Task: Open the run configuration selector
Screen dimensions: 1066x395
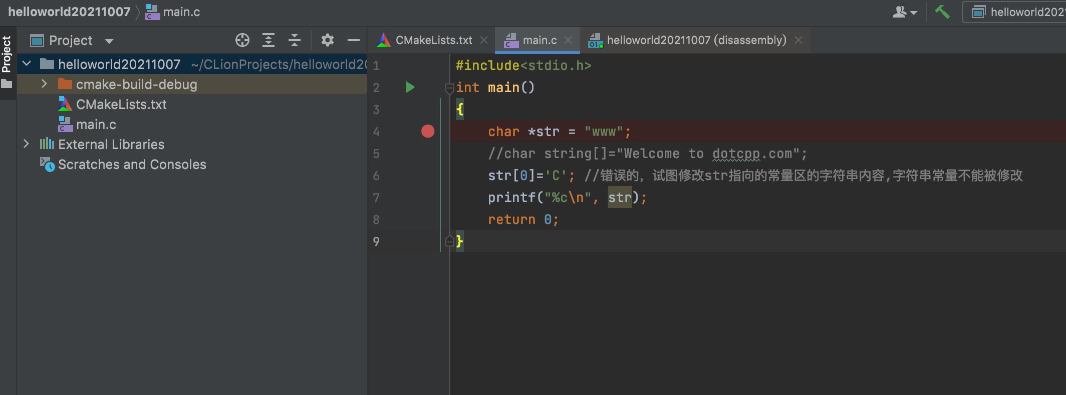Action: click(1017, 12)
